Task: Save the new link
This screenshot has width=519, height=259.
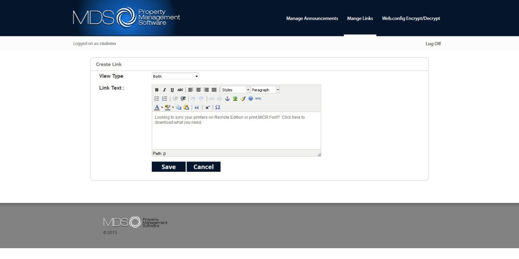Action: [168, 167]
